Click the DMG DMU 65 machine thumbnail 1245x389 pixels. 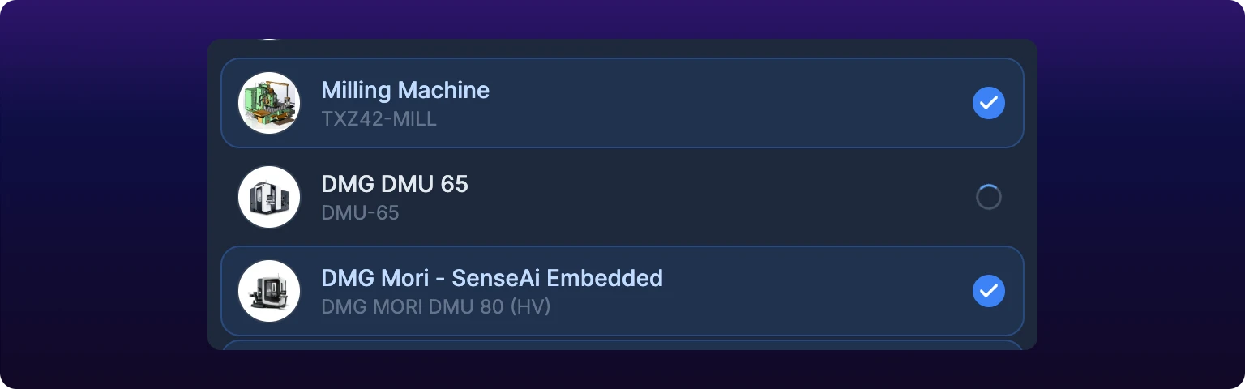(269, 197)
